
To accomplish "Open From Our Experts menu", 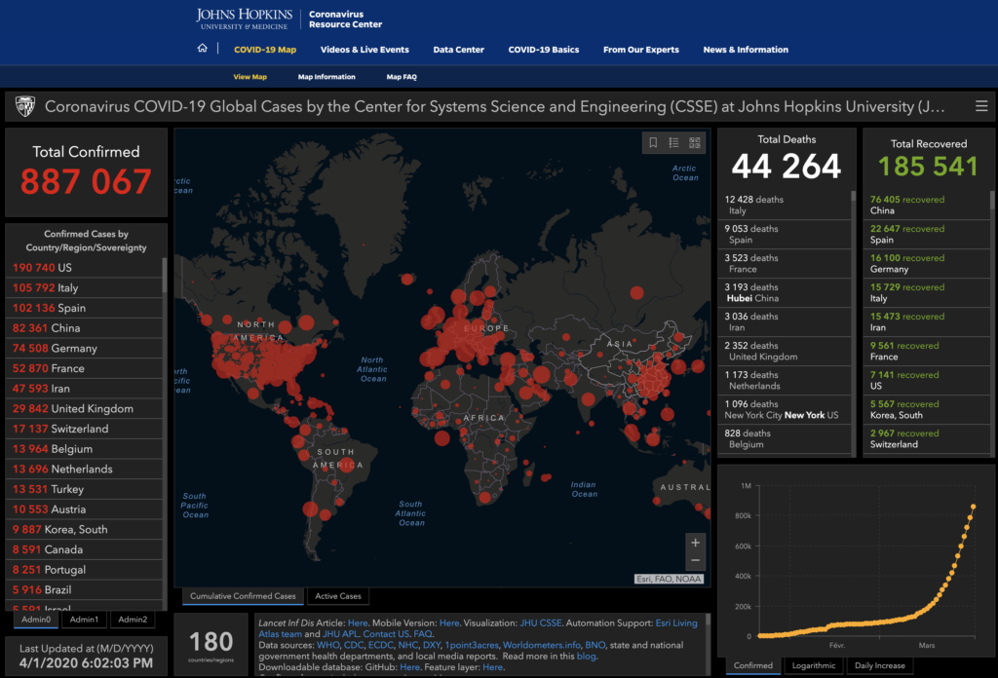I will (641, 50).
